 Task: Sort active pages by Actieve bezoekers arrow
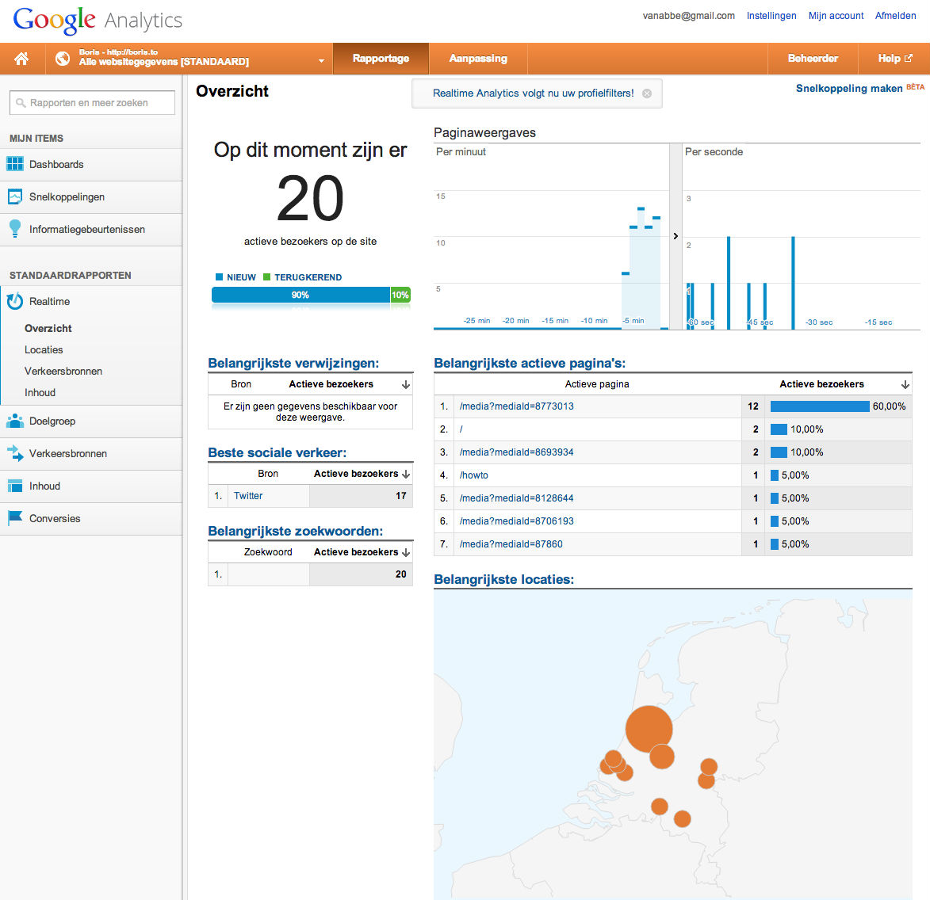tap(905, 384)
